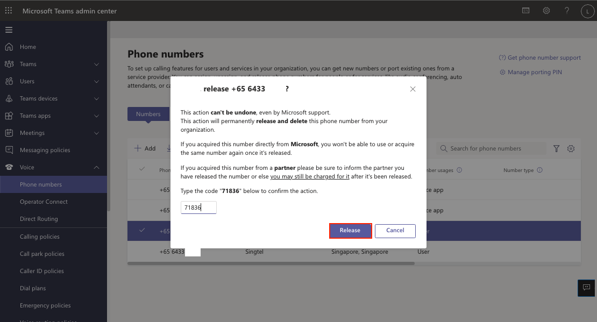Click the help question mark icon

(x=566, y=11)
